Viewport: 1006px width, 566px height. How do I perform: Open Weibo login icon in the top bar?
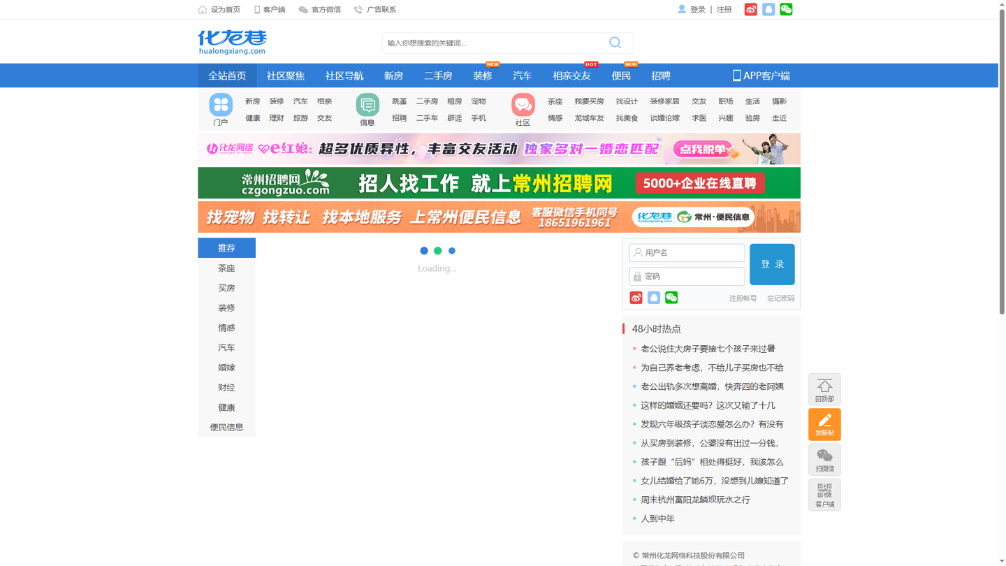click(751, 9)
